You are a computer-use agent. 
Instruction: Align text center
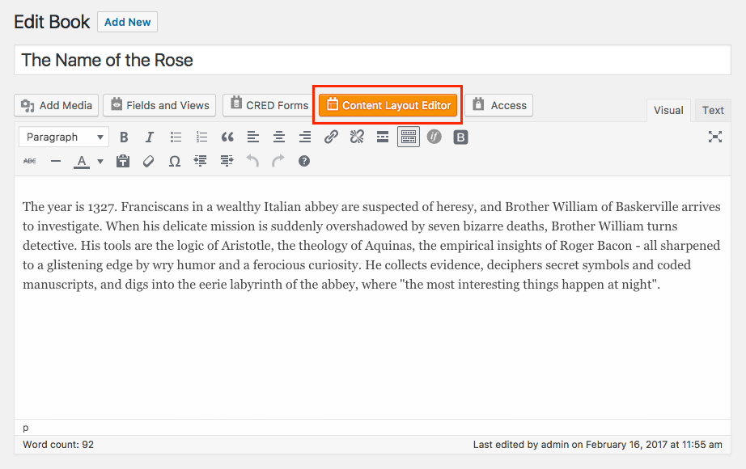click(279, 137)
